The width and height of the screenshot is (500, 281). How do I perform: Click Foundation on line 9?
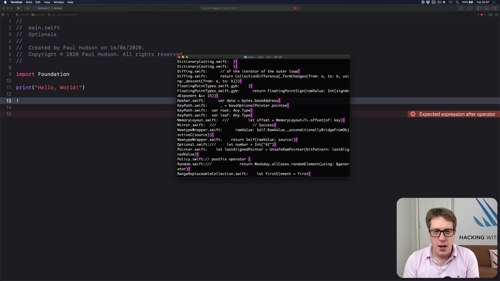pos(54,74)
